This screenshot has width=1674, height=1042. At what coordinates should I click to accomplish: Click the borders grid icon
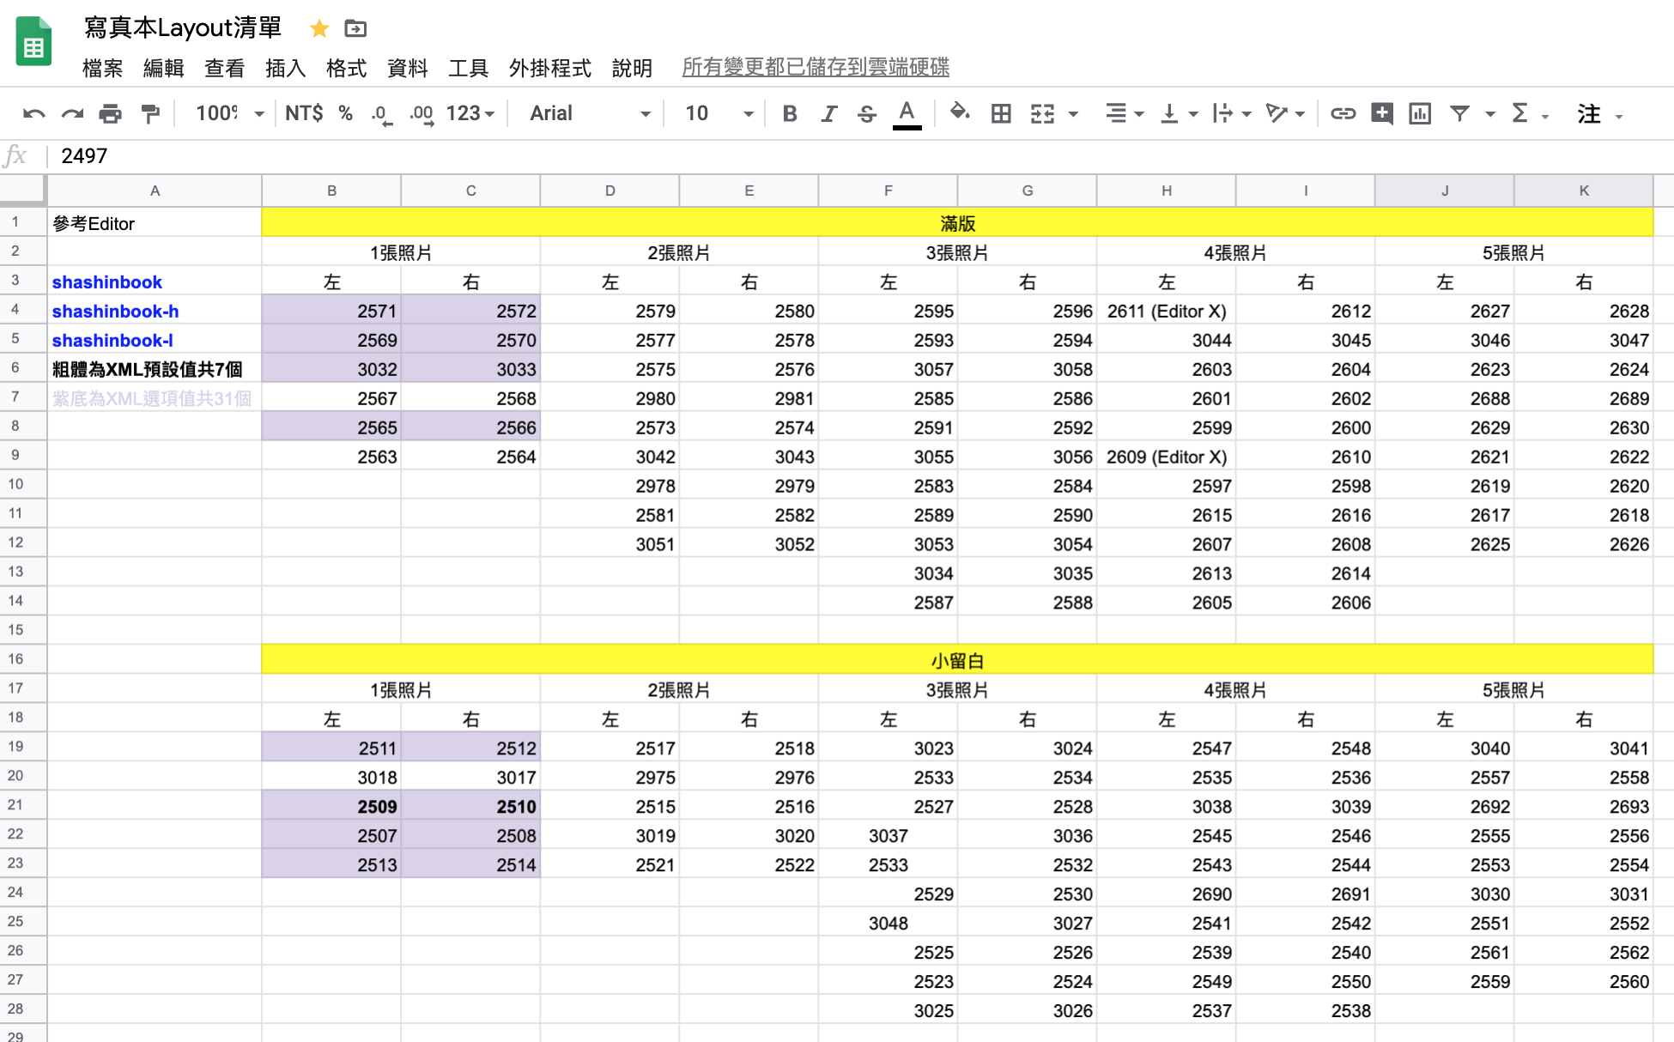[x=1000, y=113]
